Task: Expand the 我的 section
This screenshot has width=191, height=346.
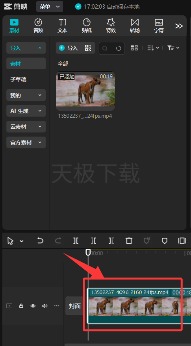Action: (x=26, y=95)
